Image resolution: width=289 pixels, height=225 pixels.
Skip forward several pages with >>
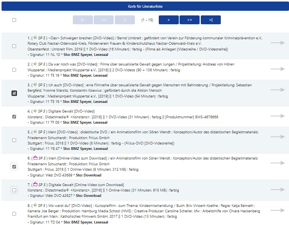190,20
